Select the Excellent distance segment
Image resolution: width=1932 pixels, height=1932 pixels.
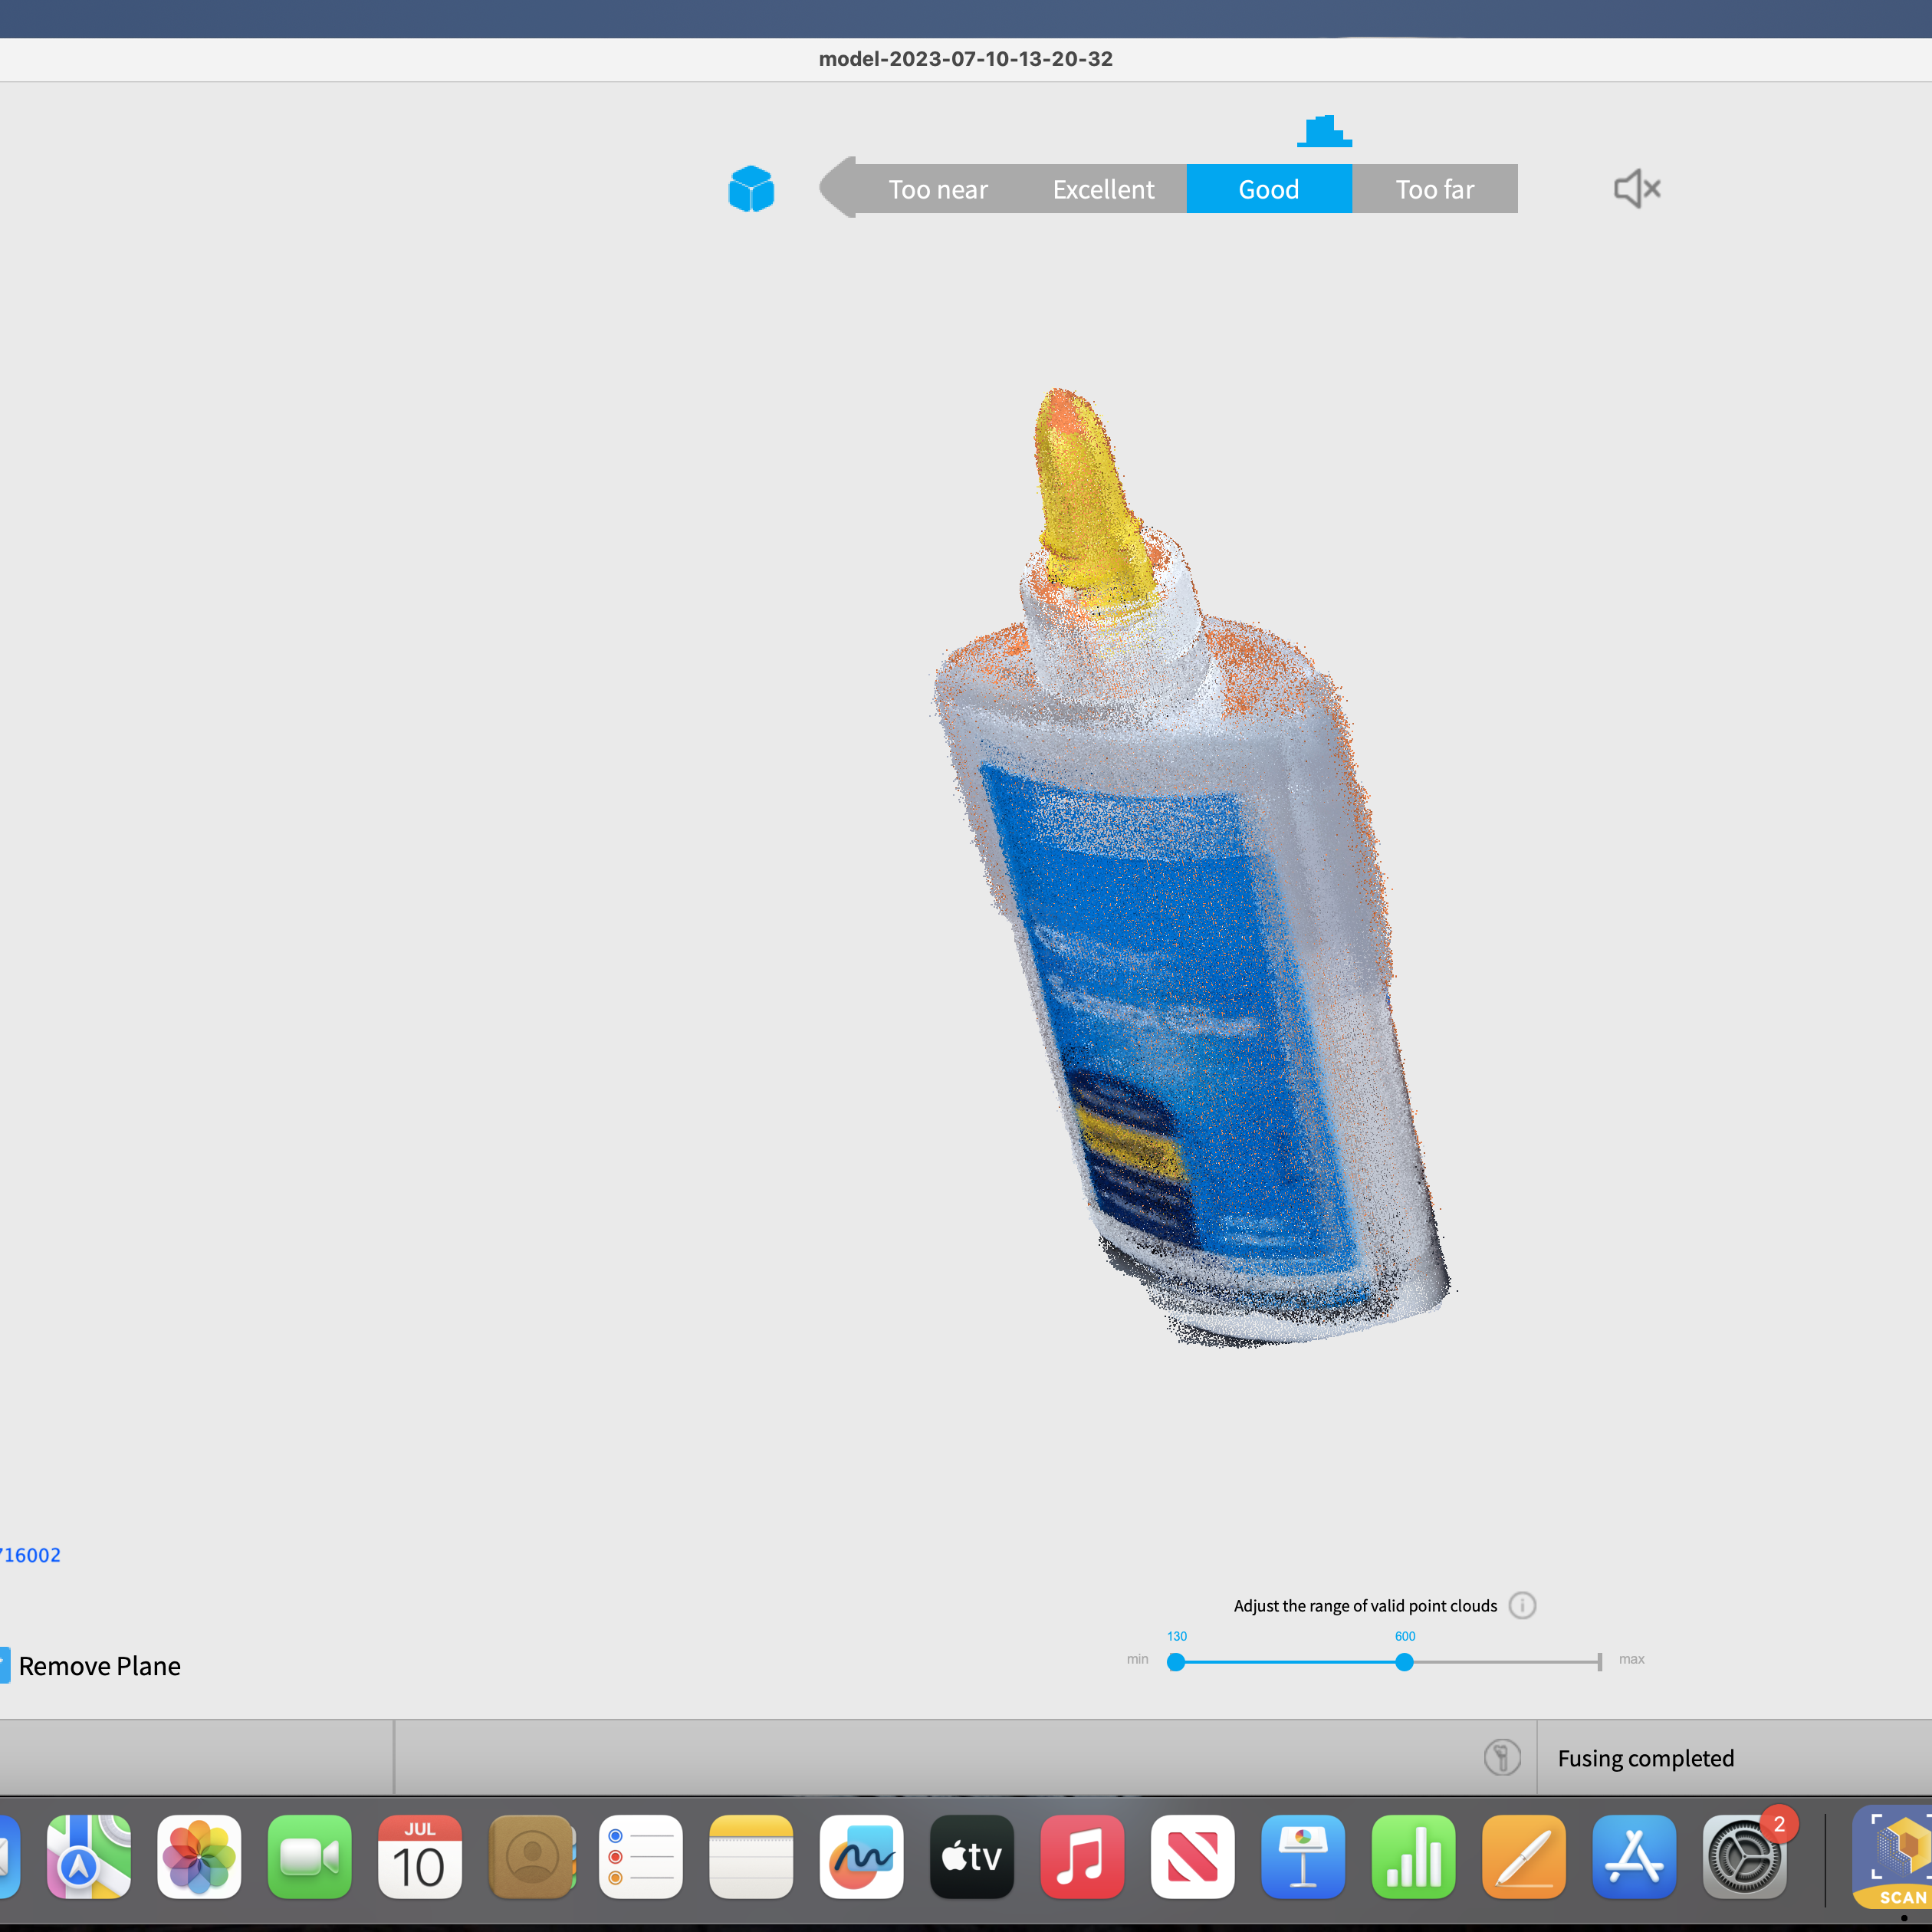(1103, 189)
